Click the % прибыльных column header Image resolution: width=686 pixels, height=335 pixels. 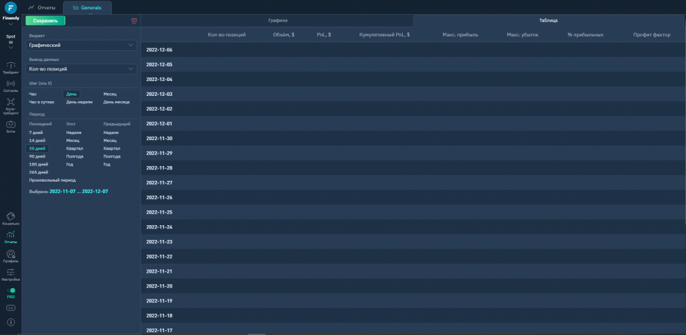click(x=586, y=35)
